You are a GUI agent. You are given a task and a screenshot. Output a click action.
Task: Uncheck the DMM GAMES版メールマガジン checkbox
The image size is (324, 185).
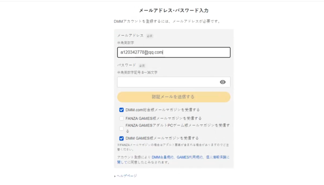click(121, 138)
